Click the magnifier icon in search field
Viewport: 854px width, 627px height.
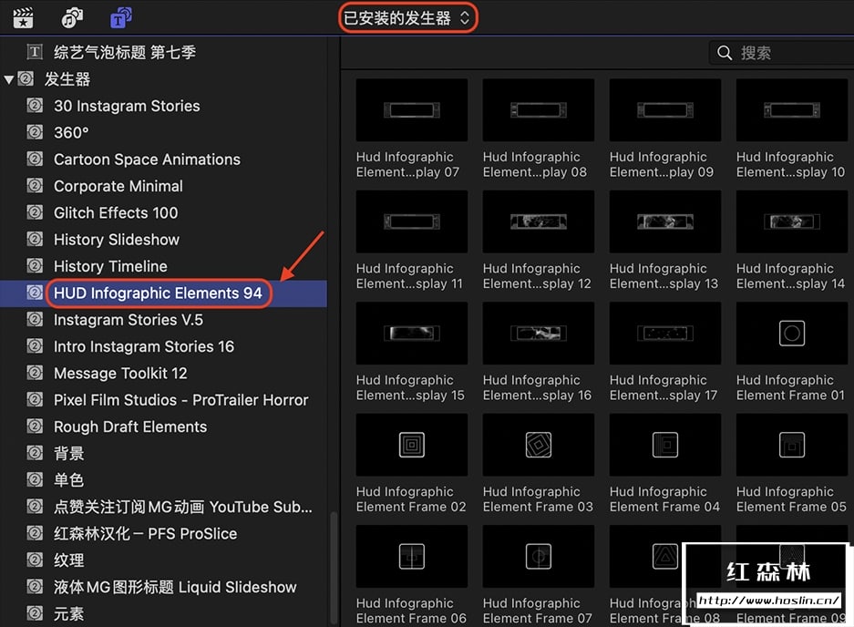click(725, 53)
